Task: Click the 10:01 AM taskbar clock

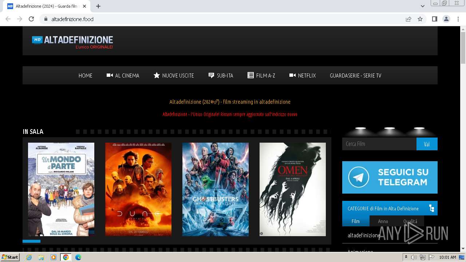Action: (x=447, y=257)
